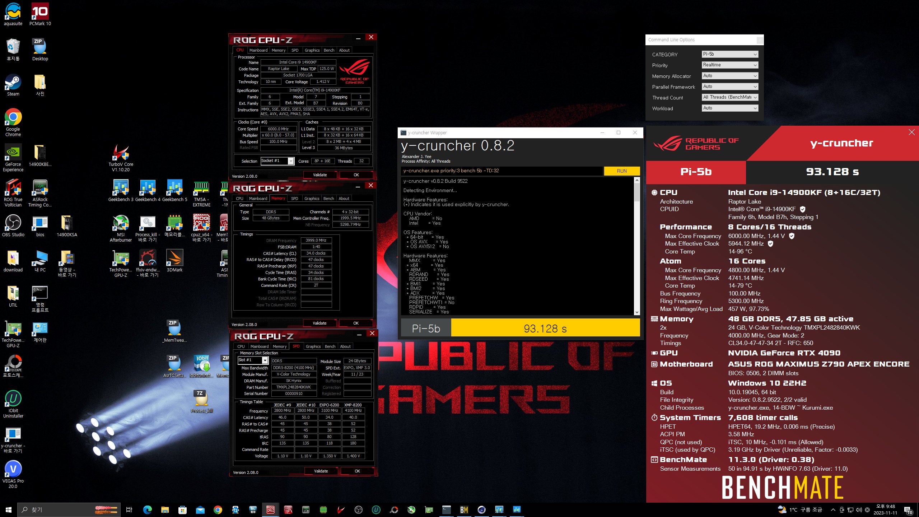Open the 3DMark desktop icon
Screen dimensions: 919x517
[175, 261]
